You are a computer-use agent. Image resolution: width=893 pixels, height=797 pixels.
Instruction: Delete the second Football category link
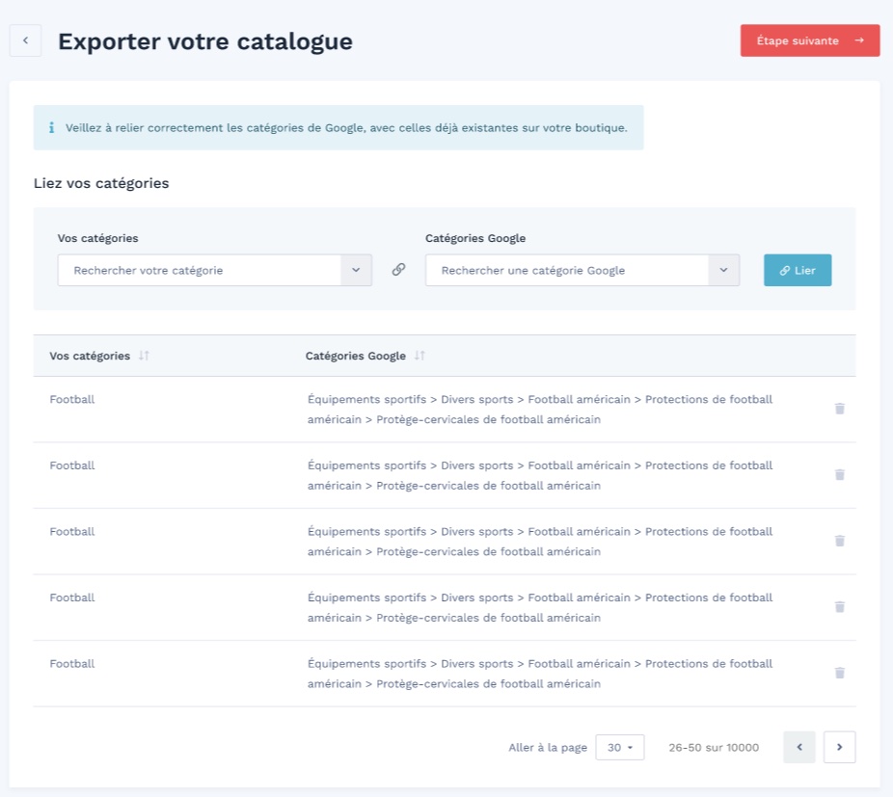[x=839, y=474]
